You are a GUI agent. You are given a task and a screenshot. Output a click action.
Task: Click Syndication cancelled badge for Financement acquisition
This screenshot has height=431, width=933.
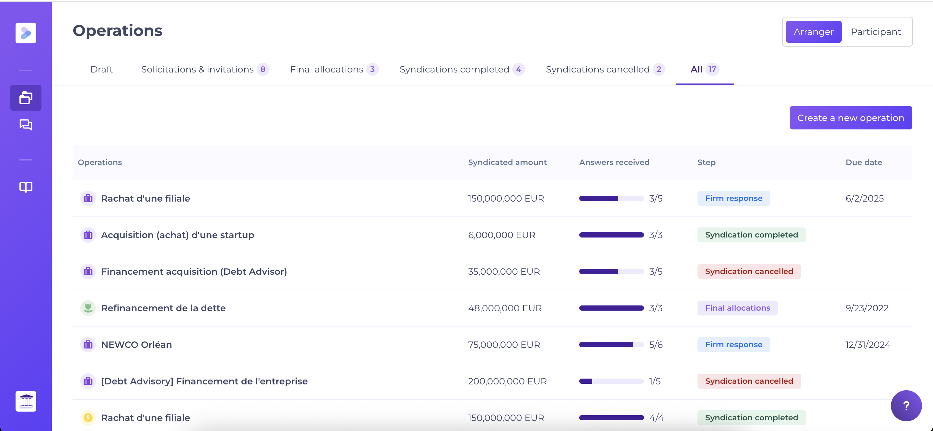click(x=749, y=271)
